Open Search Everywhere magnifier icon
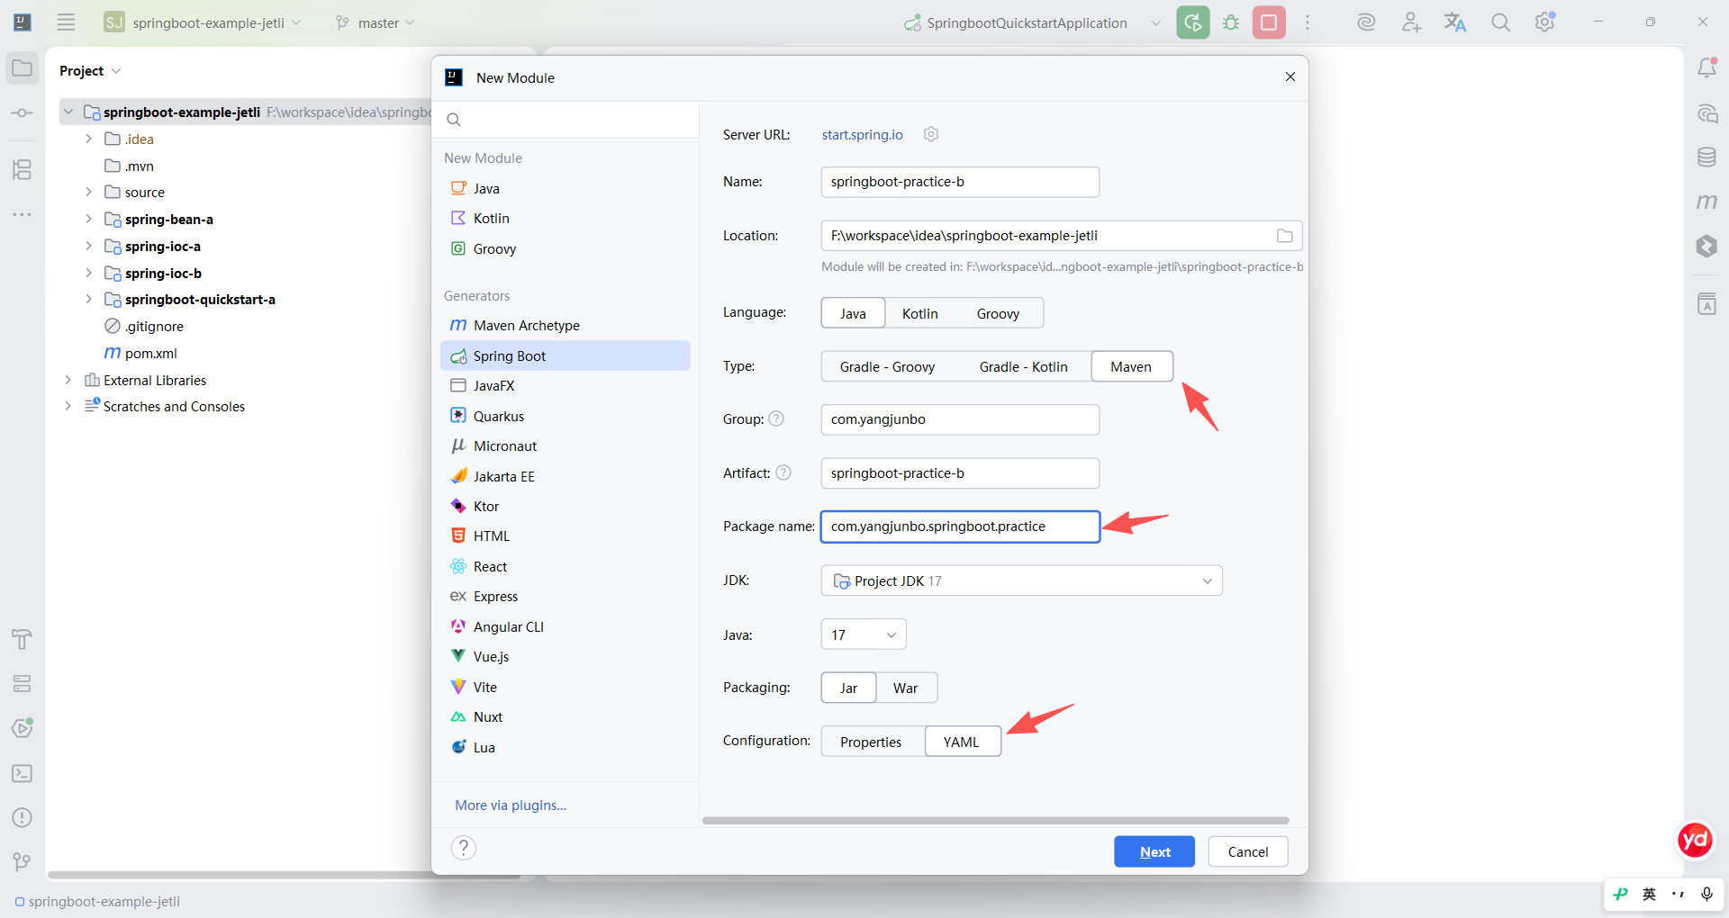This screenshot has width=1729, height=918. (x=1500, y=22)
